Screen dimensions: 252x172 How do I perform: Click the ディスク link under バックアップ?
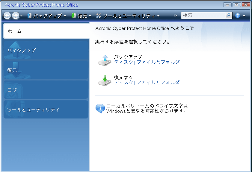pyautogui.click(x=123, y=62)
